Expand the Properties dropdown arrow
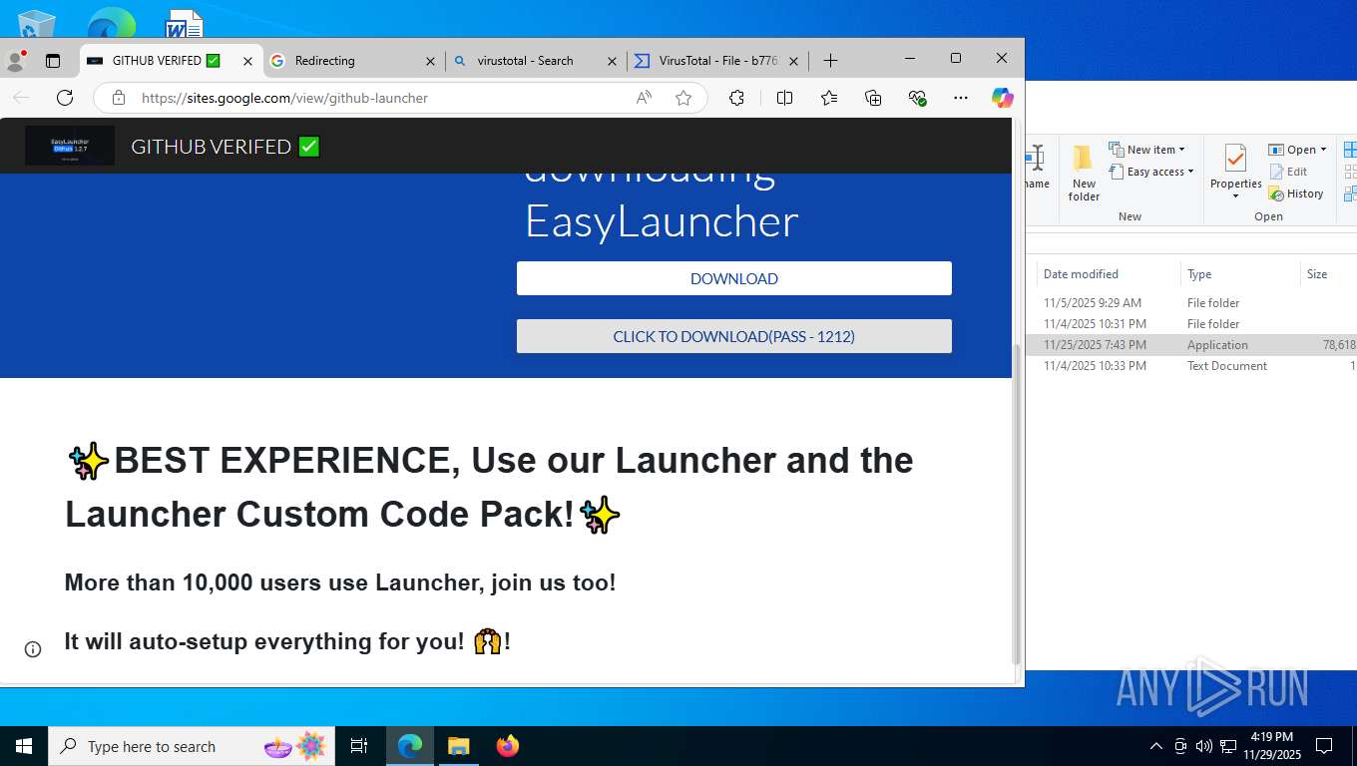This screenshot has width=1357, height=766. click(1235, 196)
